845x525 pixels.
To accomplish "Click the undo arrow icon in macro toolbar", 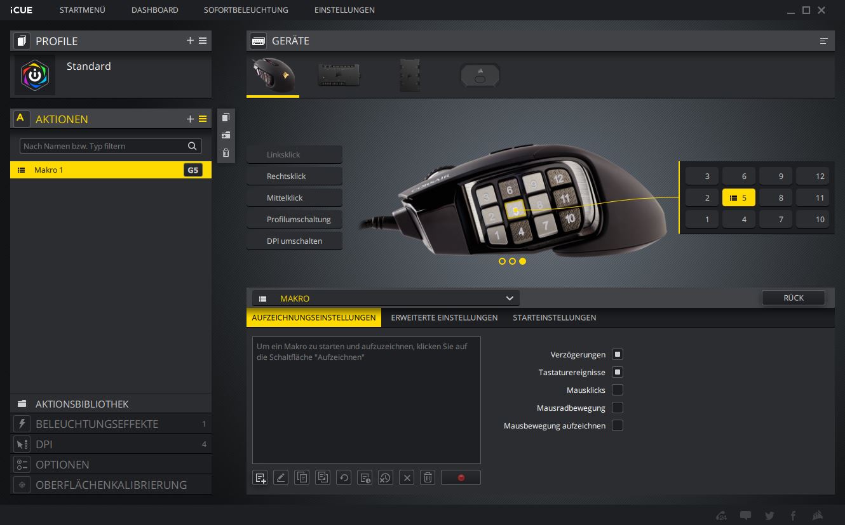I will point(344,478).
